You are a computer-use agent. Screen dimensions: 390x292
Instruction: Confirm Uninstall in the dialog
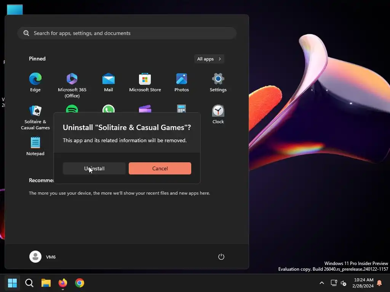coord(94,168)
